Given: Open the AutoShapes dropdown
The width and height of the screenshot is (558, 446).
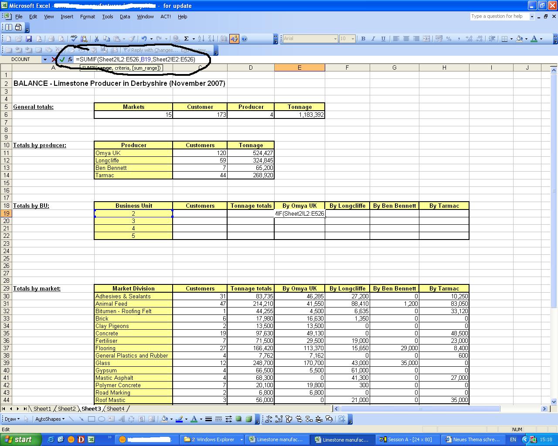Looking at the screenshot, I should coord(50,419).
